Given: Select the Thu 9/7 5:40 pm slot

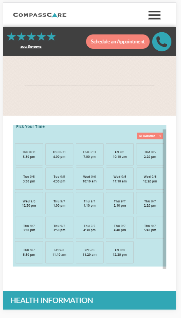Looking at the screenshot, I should pos(150,228).
